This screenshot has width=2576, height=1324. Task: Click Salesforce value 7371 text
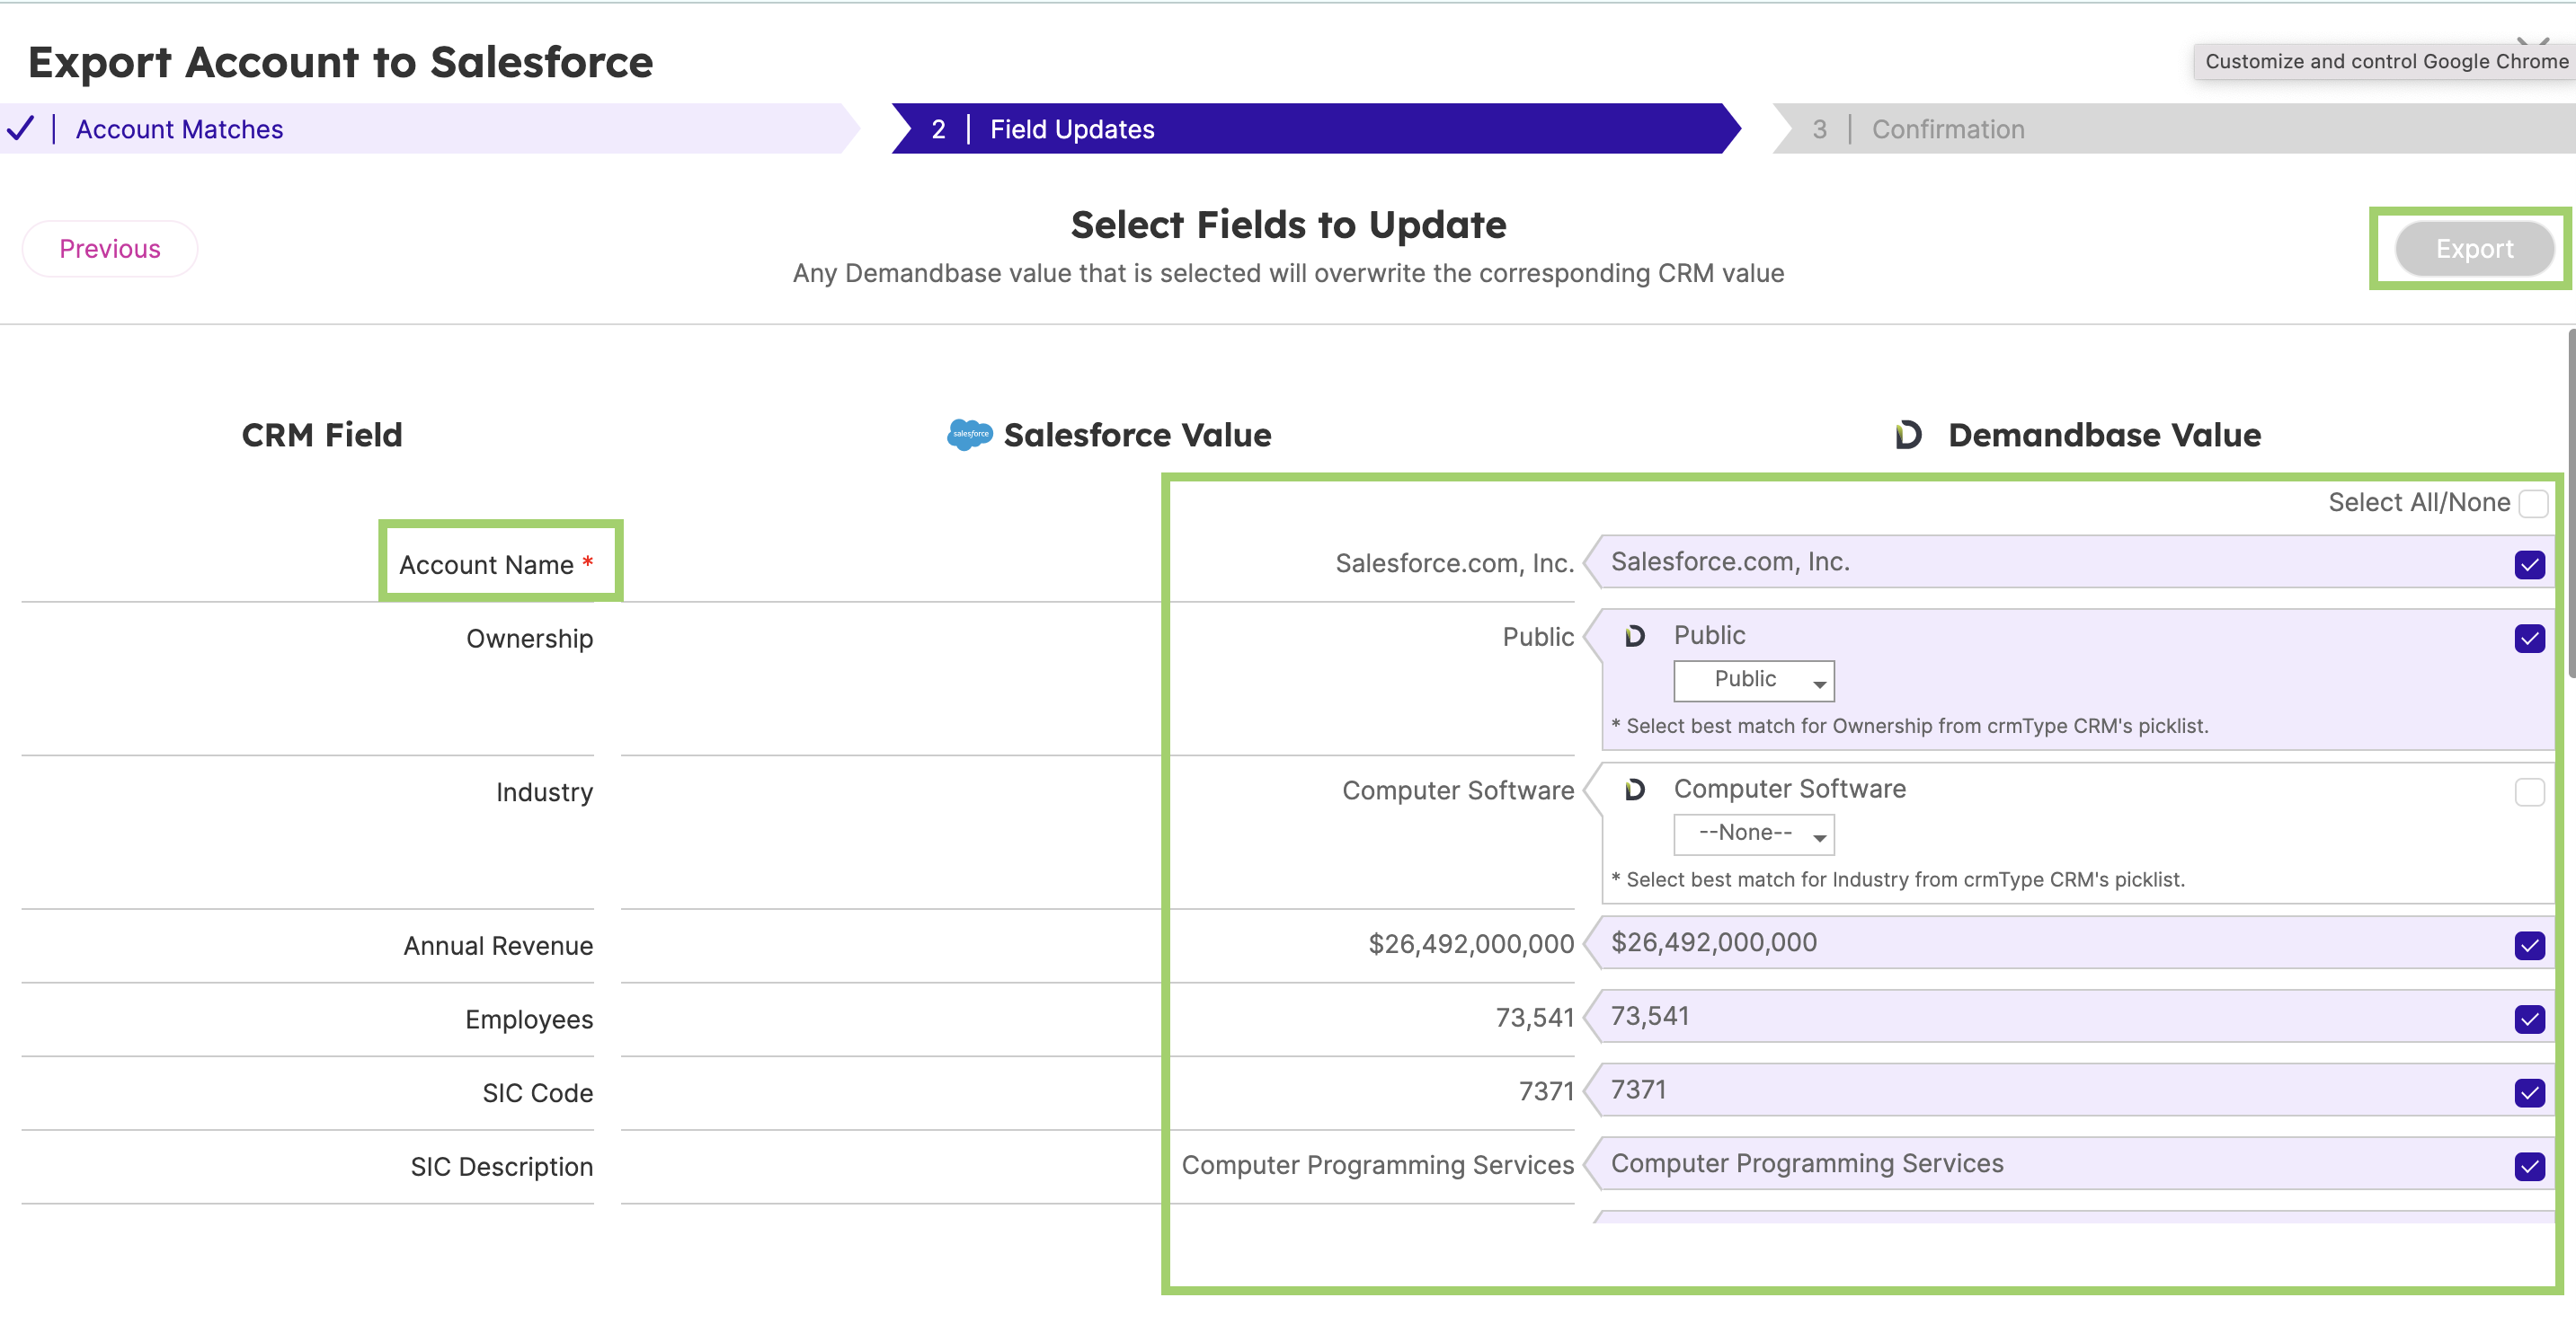pos(1546,1091)
